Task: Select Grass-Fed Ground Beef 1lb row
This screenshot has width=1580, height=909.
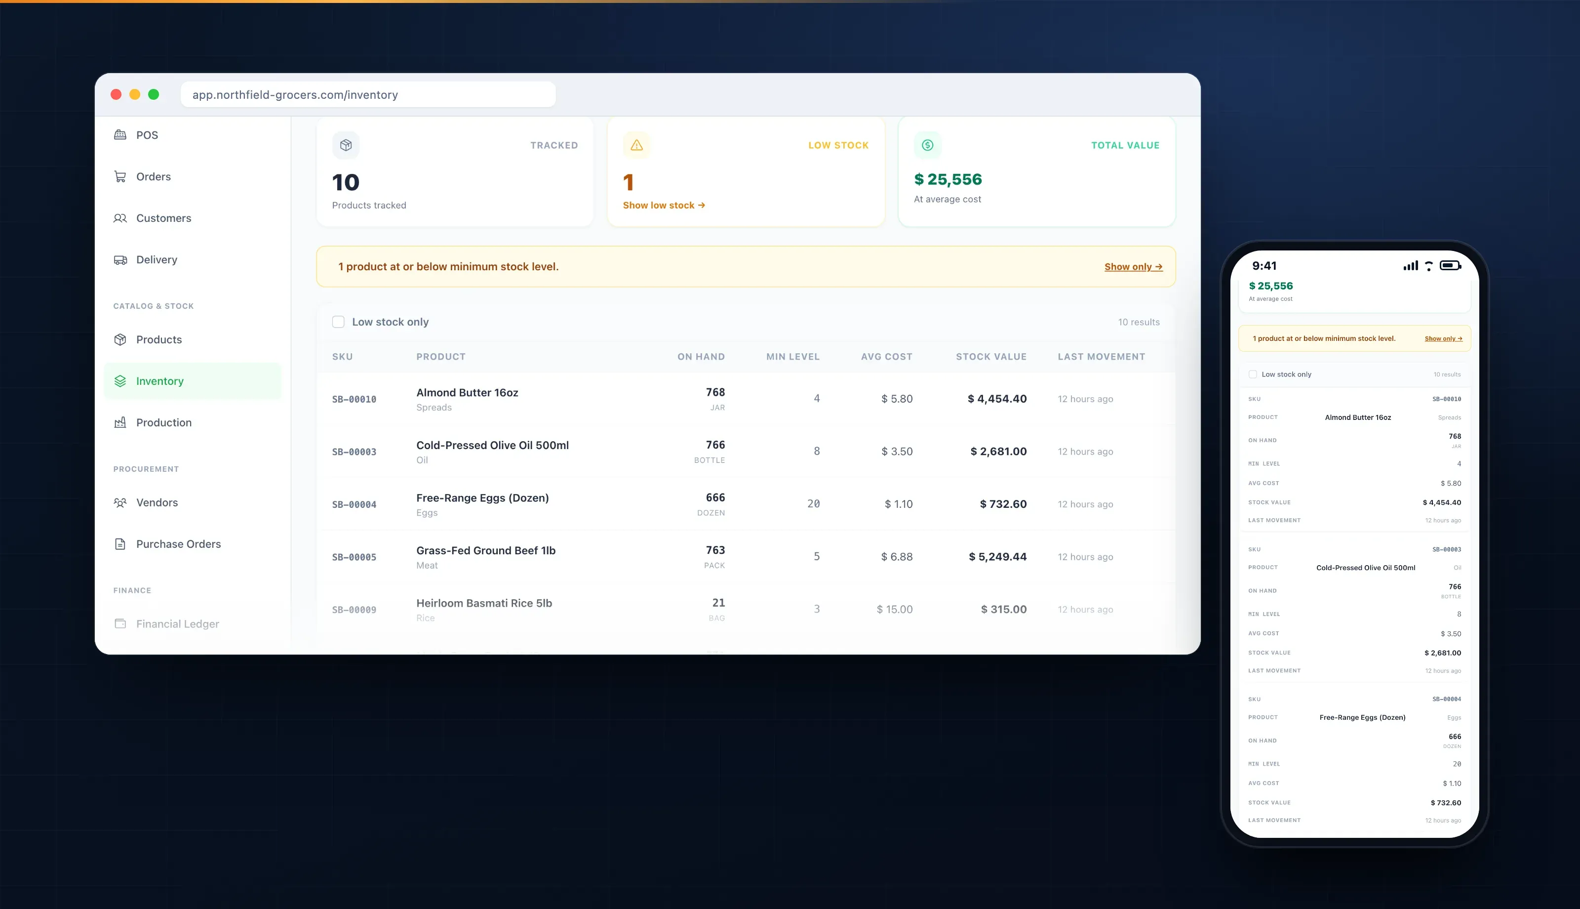Action: 746,557
